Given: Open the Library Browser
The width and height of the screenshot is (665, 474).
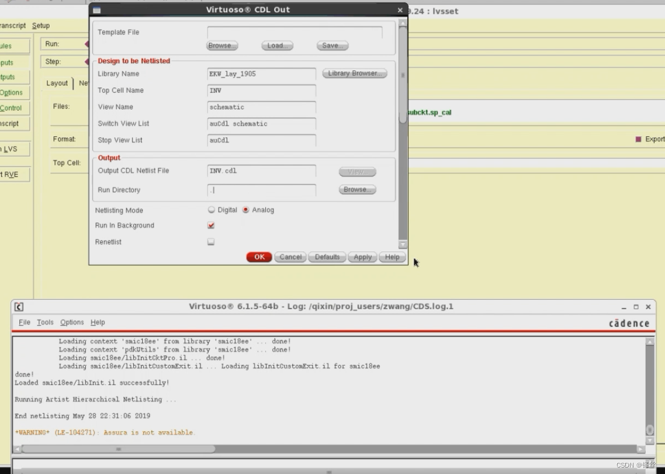Looking at the screenshot, I should 355,74.
